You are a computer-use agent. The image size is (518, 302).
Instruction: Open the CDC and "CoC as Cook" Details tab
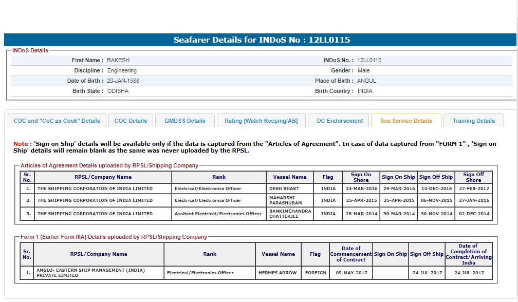57,121
